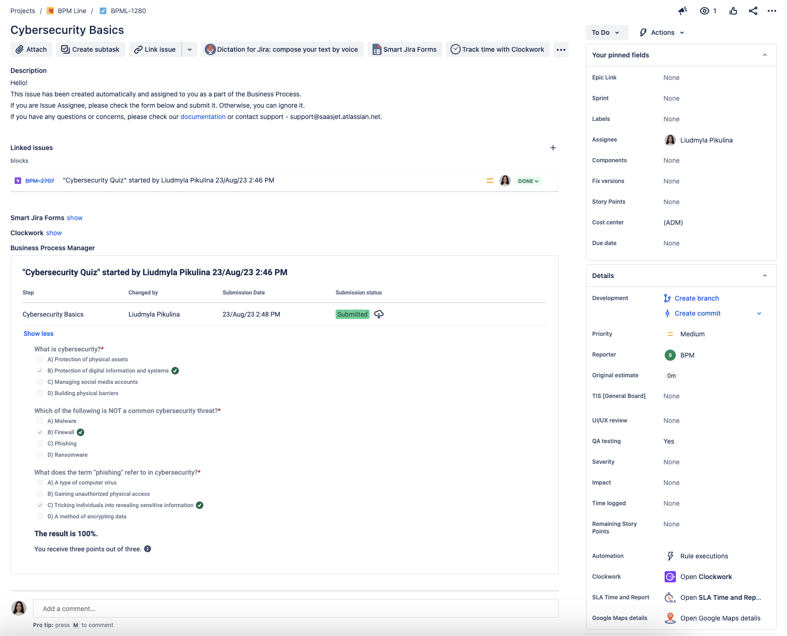Click the share issue icon
Screen dimensions: 787x636
(753, 11)
